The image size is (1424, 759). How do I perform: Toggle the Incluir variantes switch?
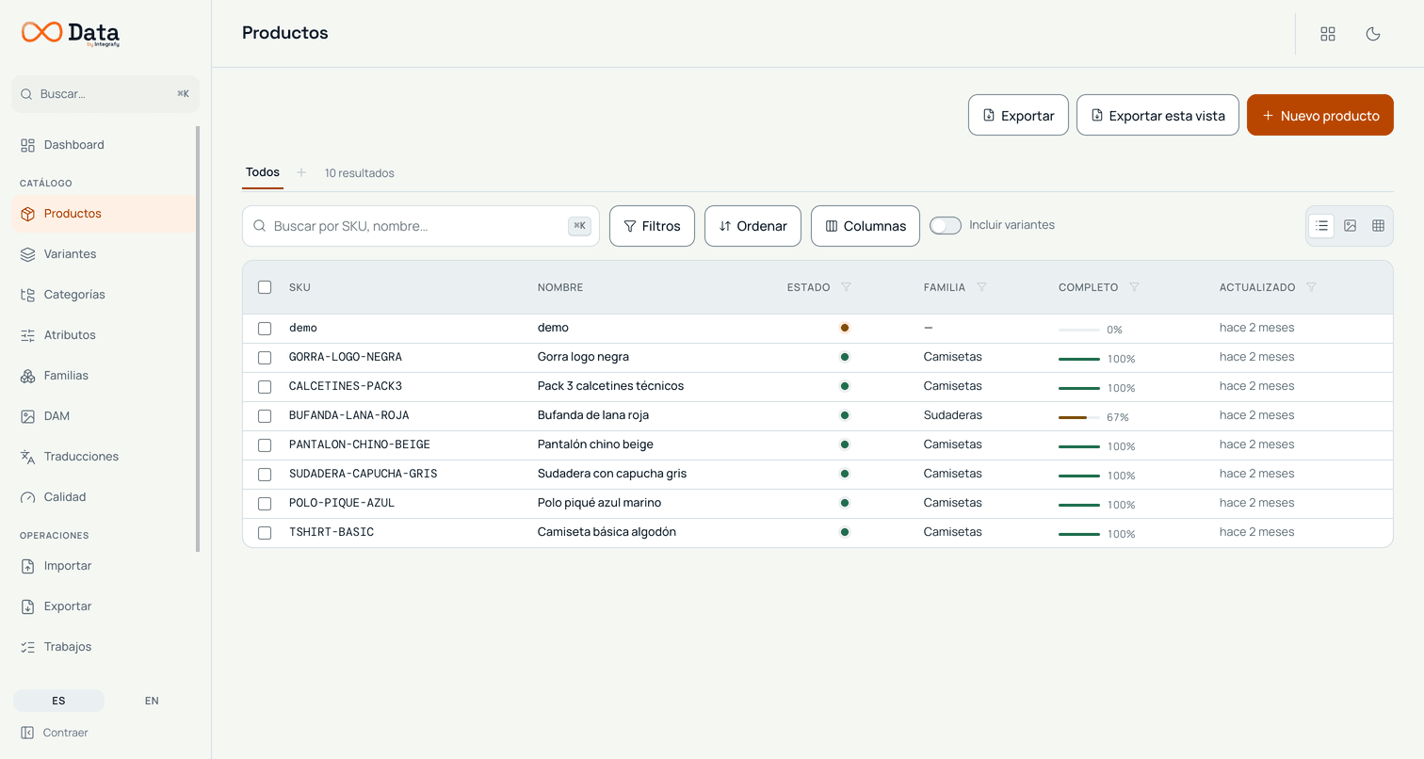[946, 226]
